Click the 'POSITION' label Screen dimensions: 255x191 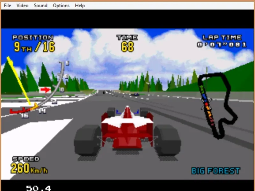click(x=33, y=38)
